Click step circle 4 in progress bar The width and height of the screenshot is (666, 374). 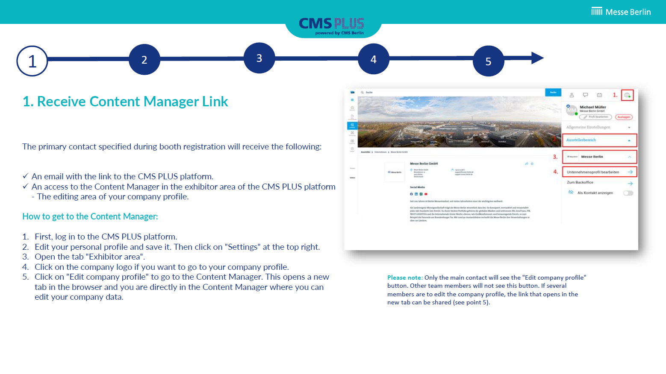coord(374,59)
